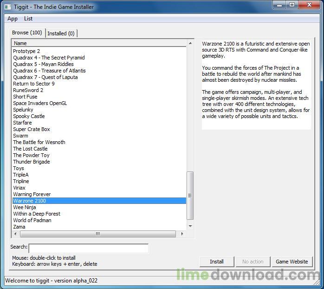Image resolution: width=324 pixels, height=289 pixels.
Task: Select Quadrax 4 - The Secret Pyramid
Action: (x=99, y=58)
